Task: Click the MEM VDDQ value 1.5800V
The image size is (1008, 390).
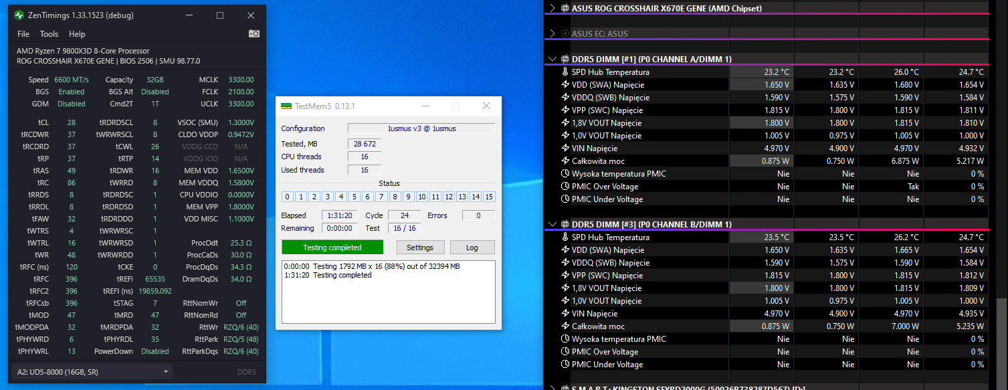Action: [x=240, y=183]
